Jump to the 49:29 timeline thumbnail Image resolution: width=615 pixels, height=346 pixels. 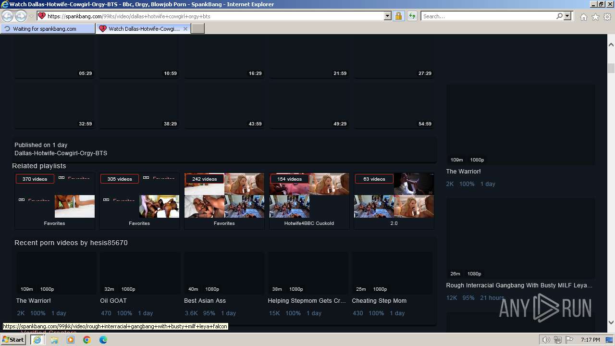pos(309,106)
